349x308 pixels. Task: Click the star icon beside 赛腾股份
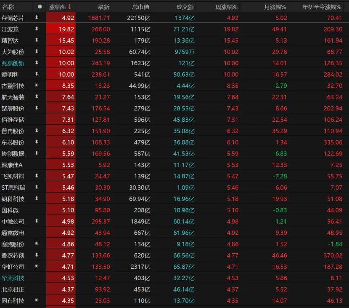[x=37, y=244]
